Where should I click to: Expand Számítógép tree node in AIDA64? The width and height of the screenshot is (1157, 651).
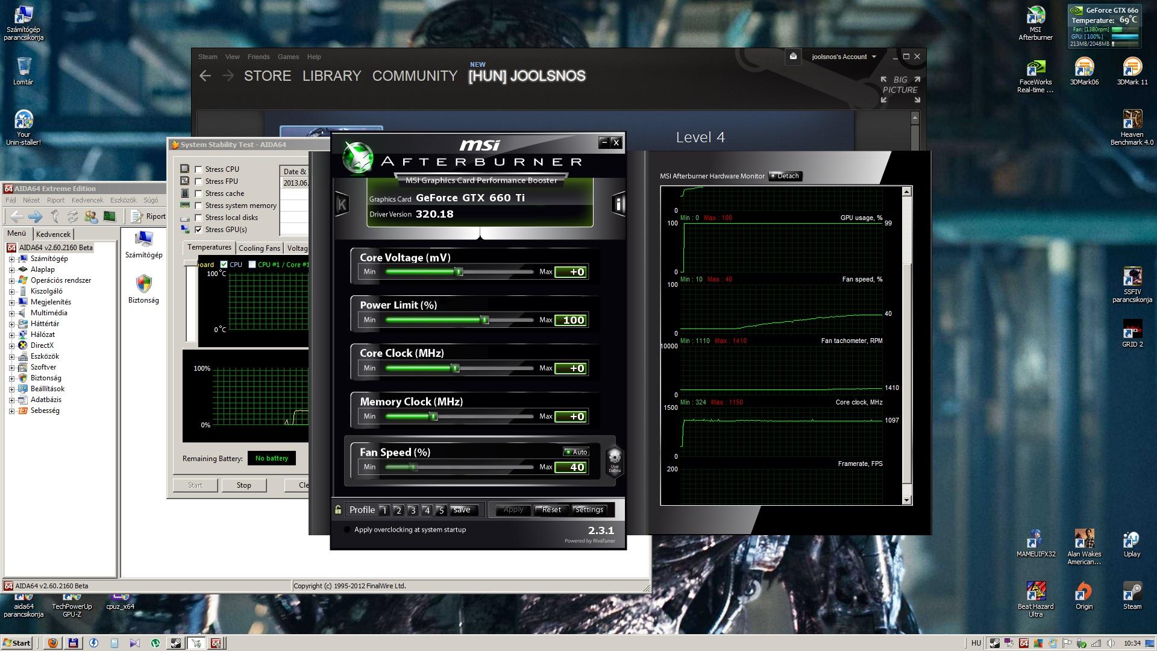coord(11,259)
